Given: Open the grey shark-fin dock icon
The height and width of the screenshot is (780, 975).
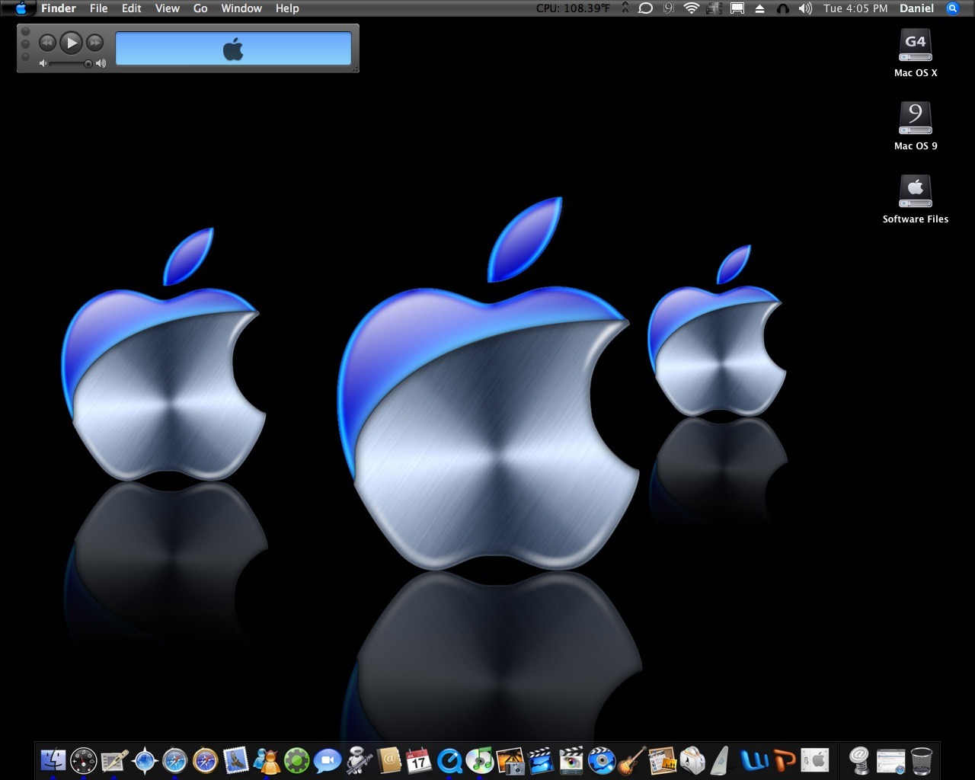Looking at the screenshot, I should [x=721, y=759].
